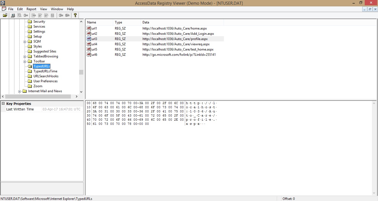Select the URLSearchHooks key

(x=46, y=76)
